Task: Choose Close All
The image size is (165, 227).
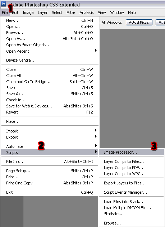Action: pyautogui.click(x=50, y=76)
